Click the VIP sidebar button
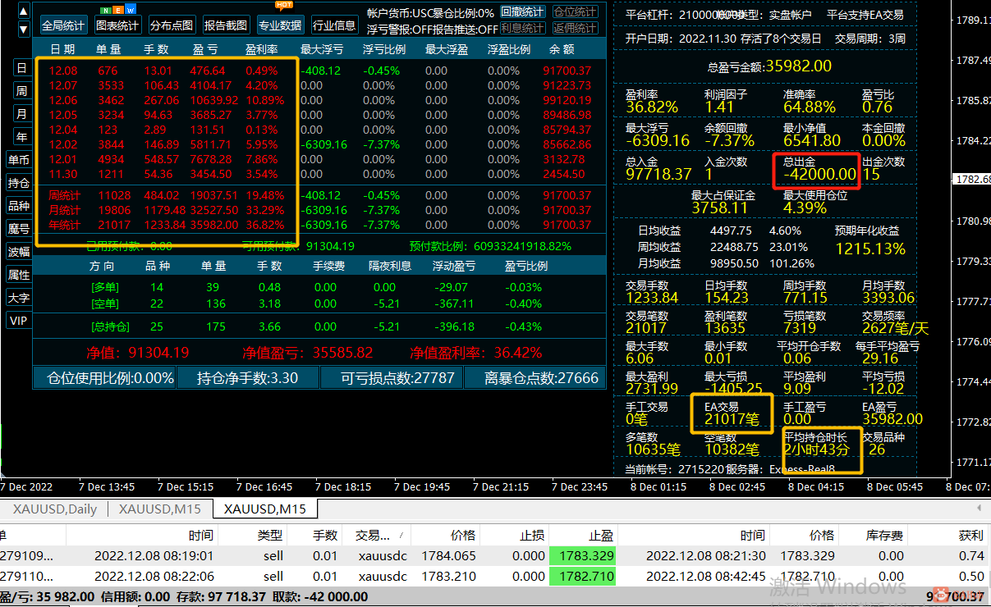The width and height of the screenshot is (991, 607). pyautogui.click(x=19, y=321)
